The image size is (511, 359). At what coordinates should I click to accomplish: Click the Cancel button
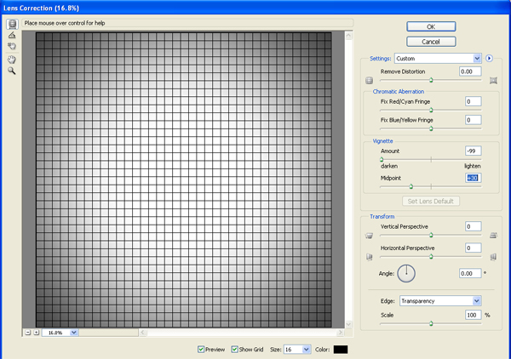431,42
